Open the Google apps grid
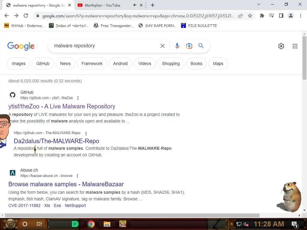The height and width of the screenshot is (230, 307). click(x=295, y=46)
